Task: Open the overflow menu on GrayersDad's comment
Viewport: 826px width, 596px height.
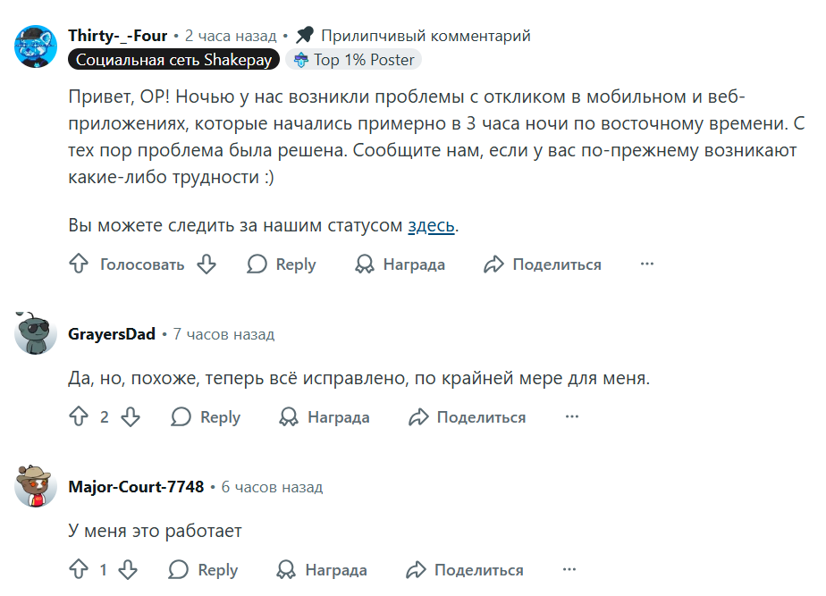Action: [571, 416]
